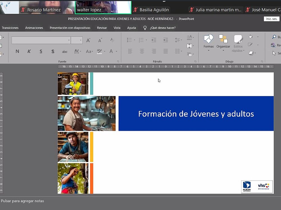Open the Transiciones tab

pyautogui.click(x=10, y=28)
